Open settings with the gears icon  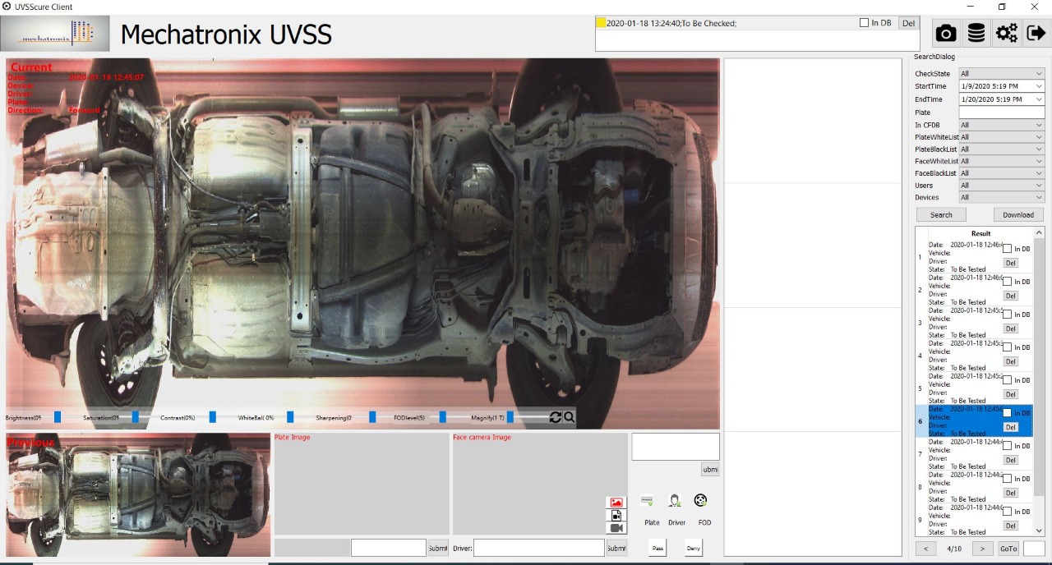point(1006,33)
